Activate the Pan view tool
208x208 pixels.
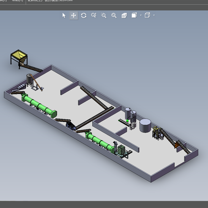[74, 15]
